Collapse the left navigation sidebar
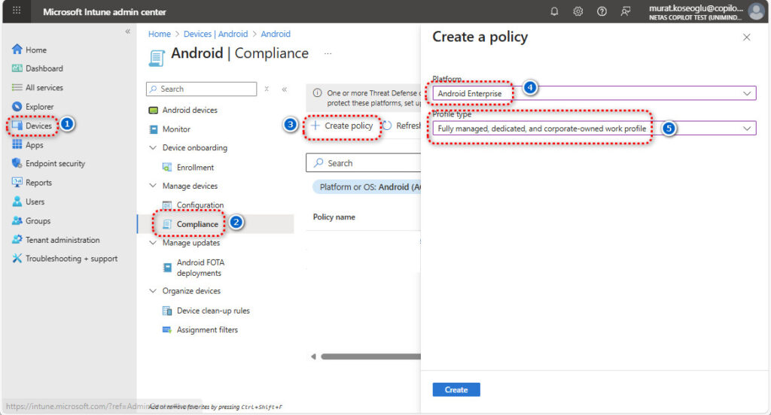The height and width of the screenshot is (415, 771). pyautogui.click(x=127, y=32)
